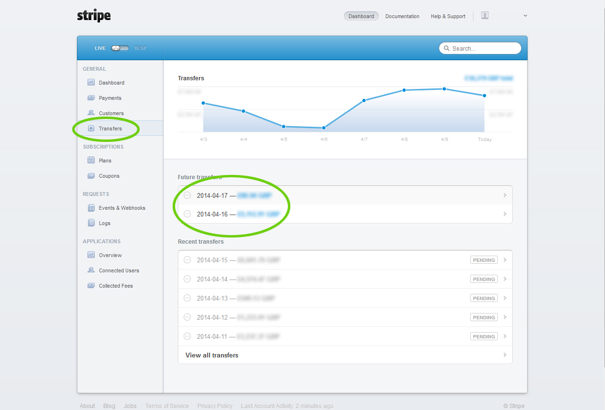Open Collected Fees under Applications
The image size is (605, 410).
click(x=116, y=286)
